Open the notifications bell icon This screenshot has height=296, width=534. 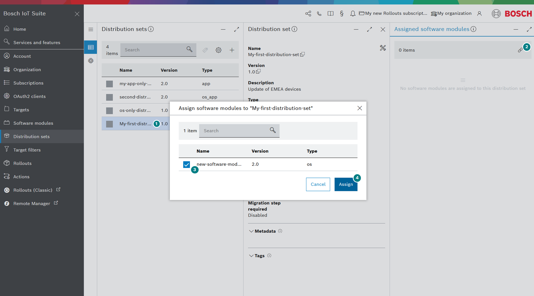pyautogui.click(x=353, y=13)
